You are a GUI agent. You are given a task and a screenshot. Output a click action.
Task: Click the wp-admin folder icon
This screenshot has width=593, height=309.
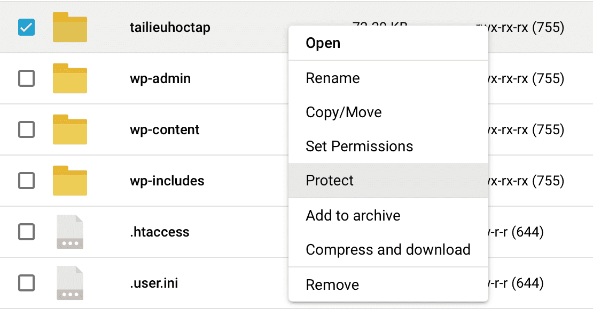[x=70, y=78]
